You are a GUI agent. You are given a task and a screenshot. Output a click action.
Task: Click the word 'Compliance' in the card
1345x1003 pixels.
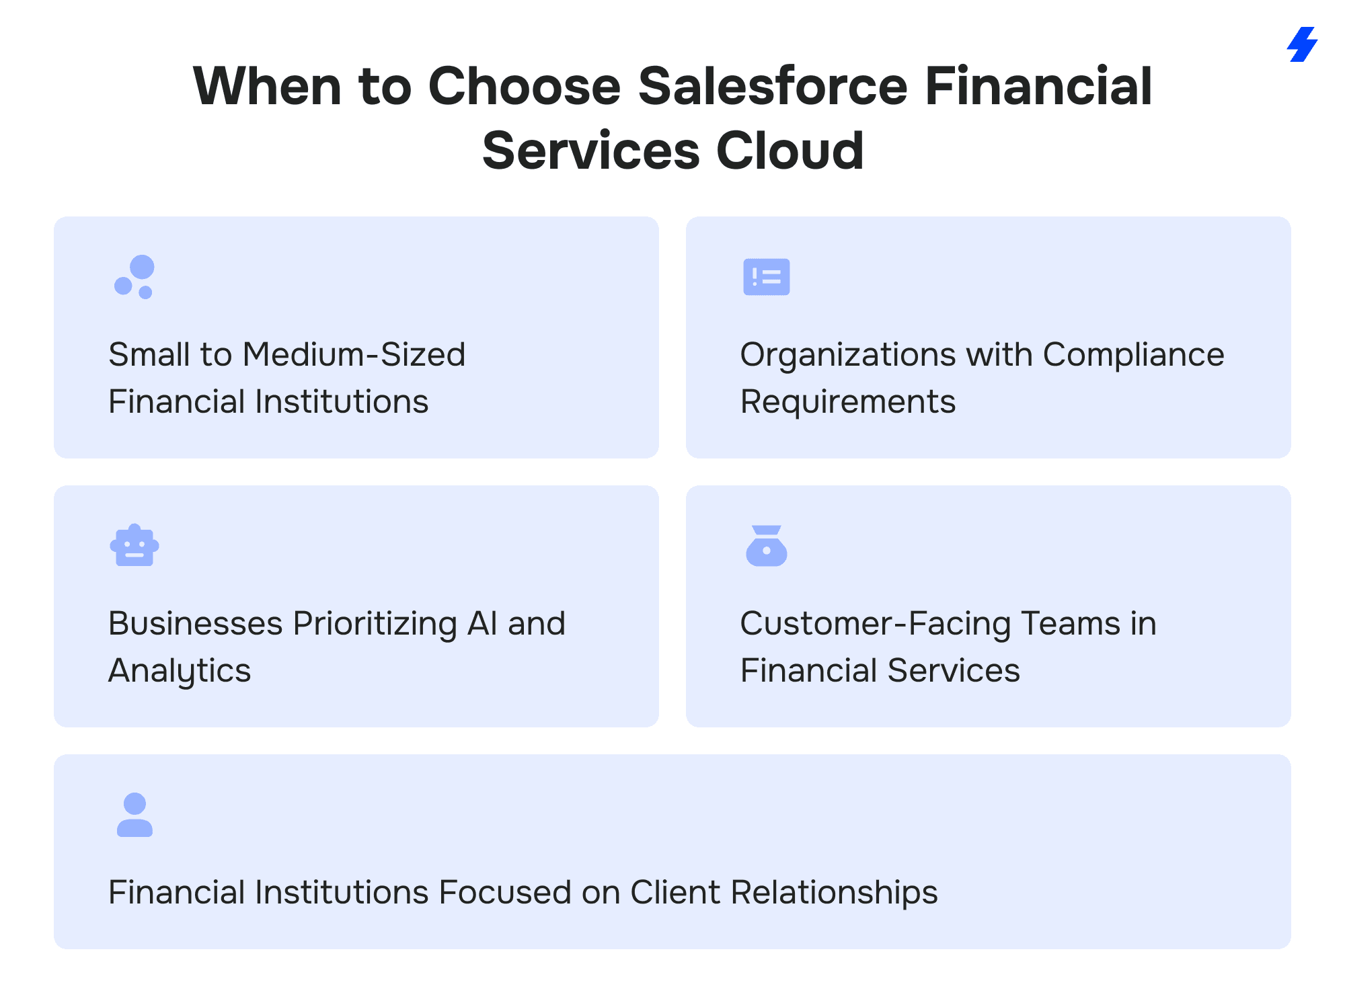point(1133,354)
